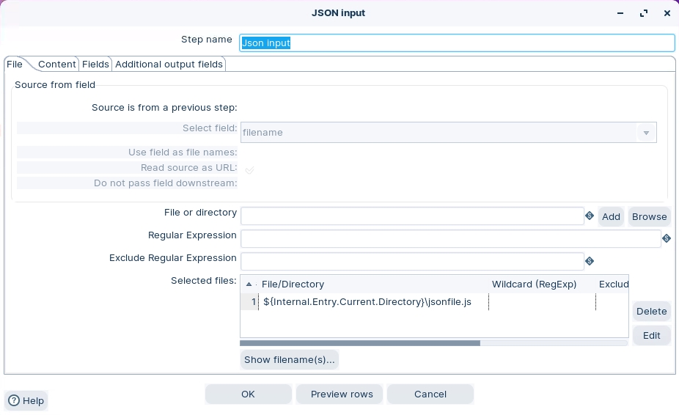Screen dimensions: 679x415
Task: Click into the Step name text field
Action: coord(457,43)
